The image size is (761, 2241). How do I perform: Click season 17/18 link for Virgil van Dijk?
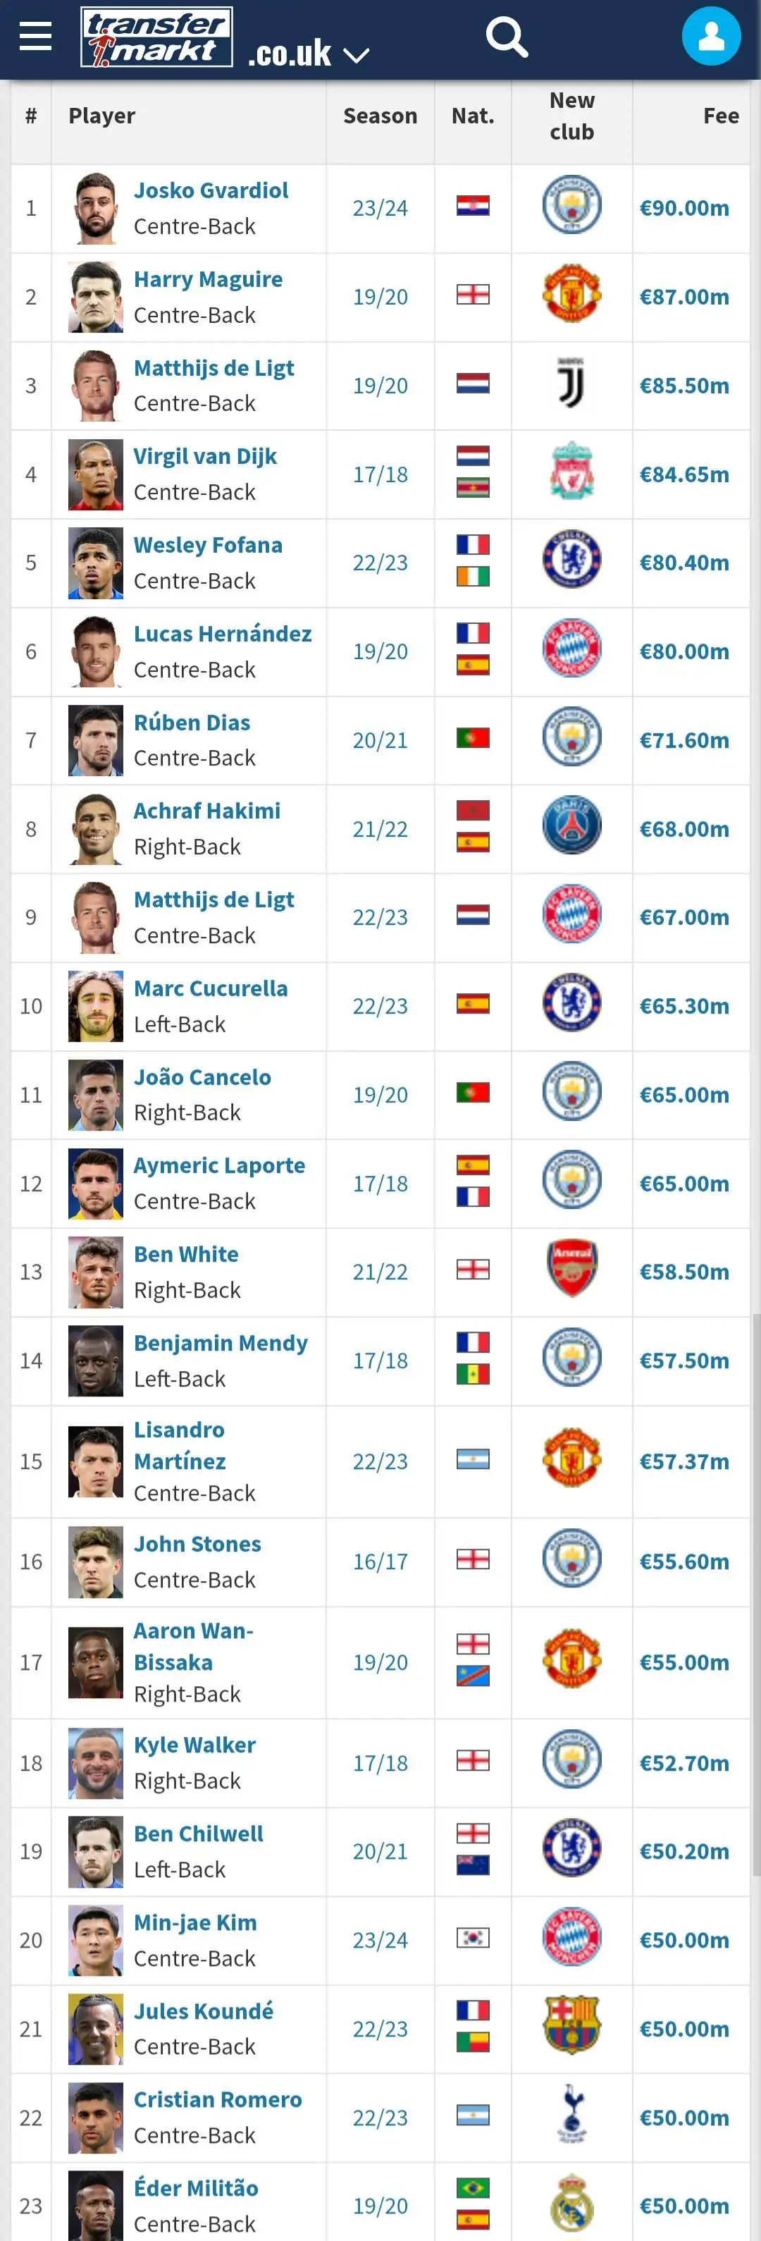click(380, 474)
